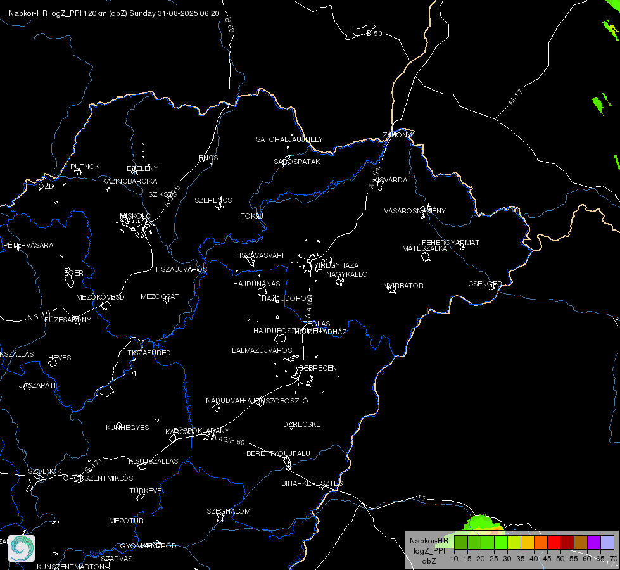This screenshot has width=620, height=570.
Task: Click the purple swatch between 60 and 65
Action: (594, 542)
